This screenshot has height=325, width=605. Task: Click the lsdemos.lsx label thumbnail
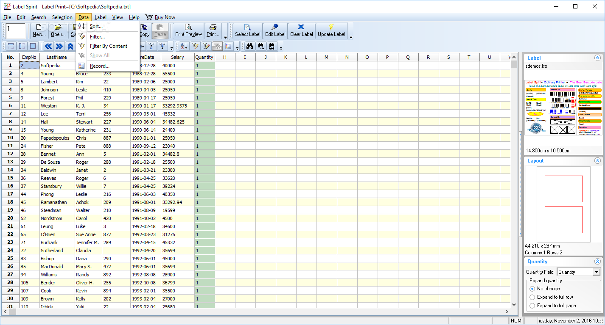click(563, 107)
